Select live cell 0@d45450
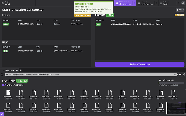The width and height of the screenshot is (186, 116). point(148,95)
